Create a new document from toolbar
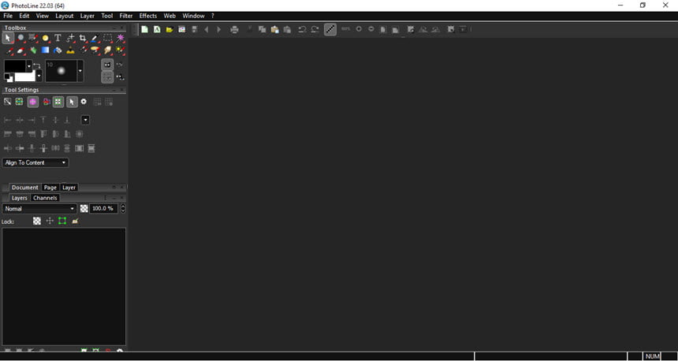Screen dimensions: 678x361 145,29
